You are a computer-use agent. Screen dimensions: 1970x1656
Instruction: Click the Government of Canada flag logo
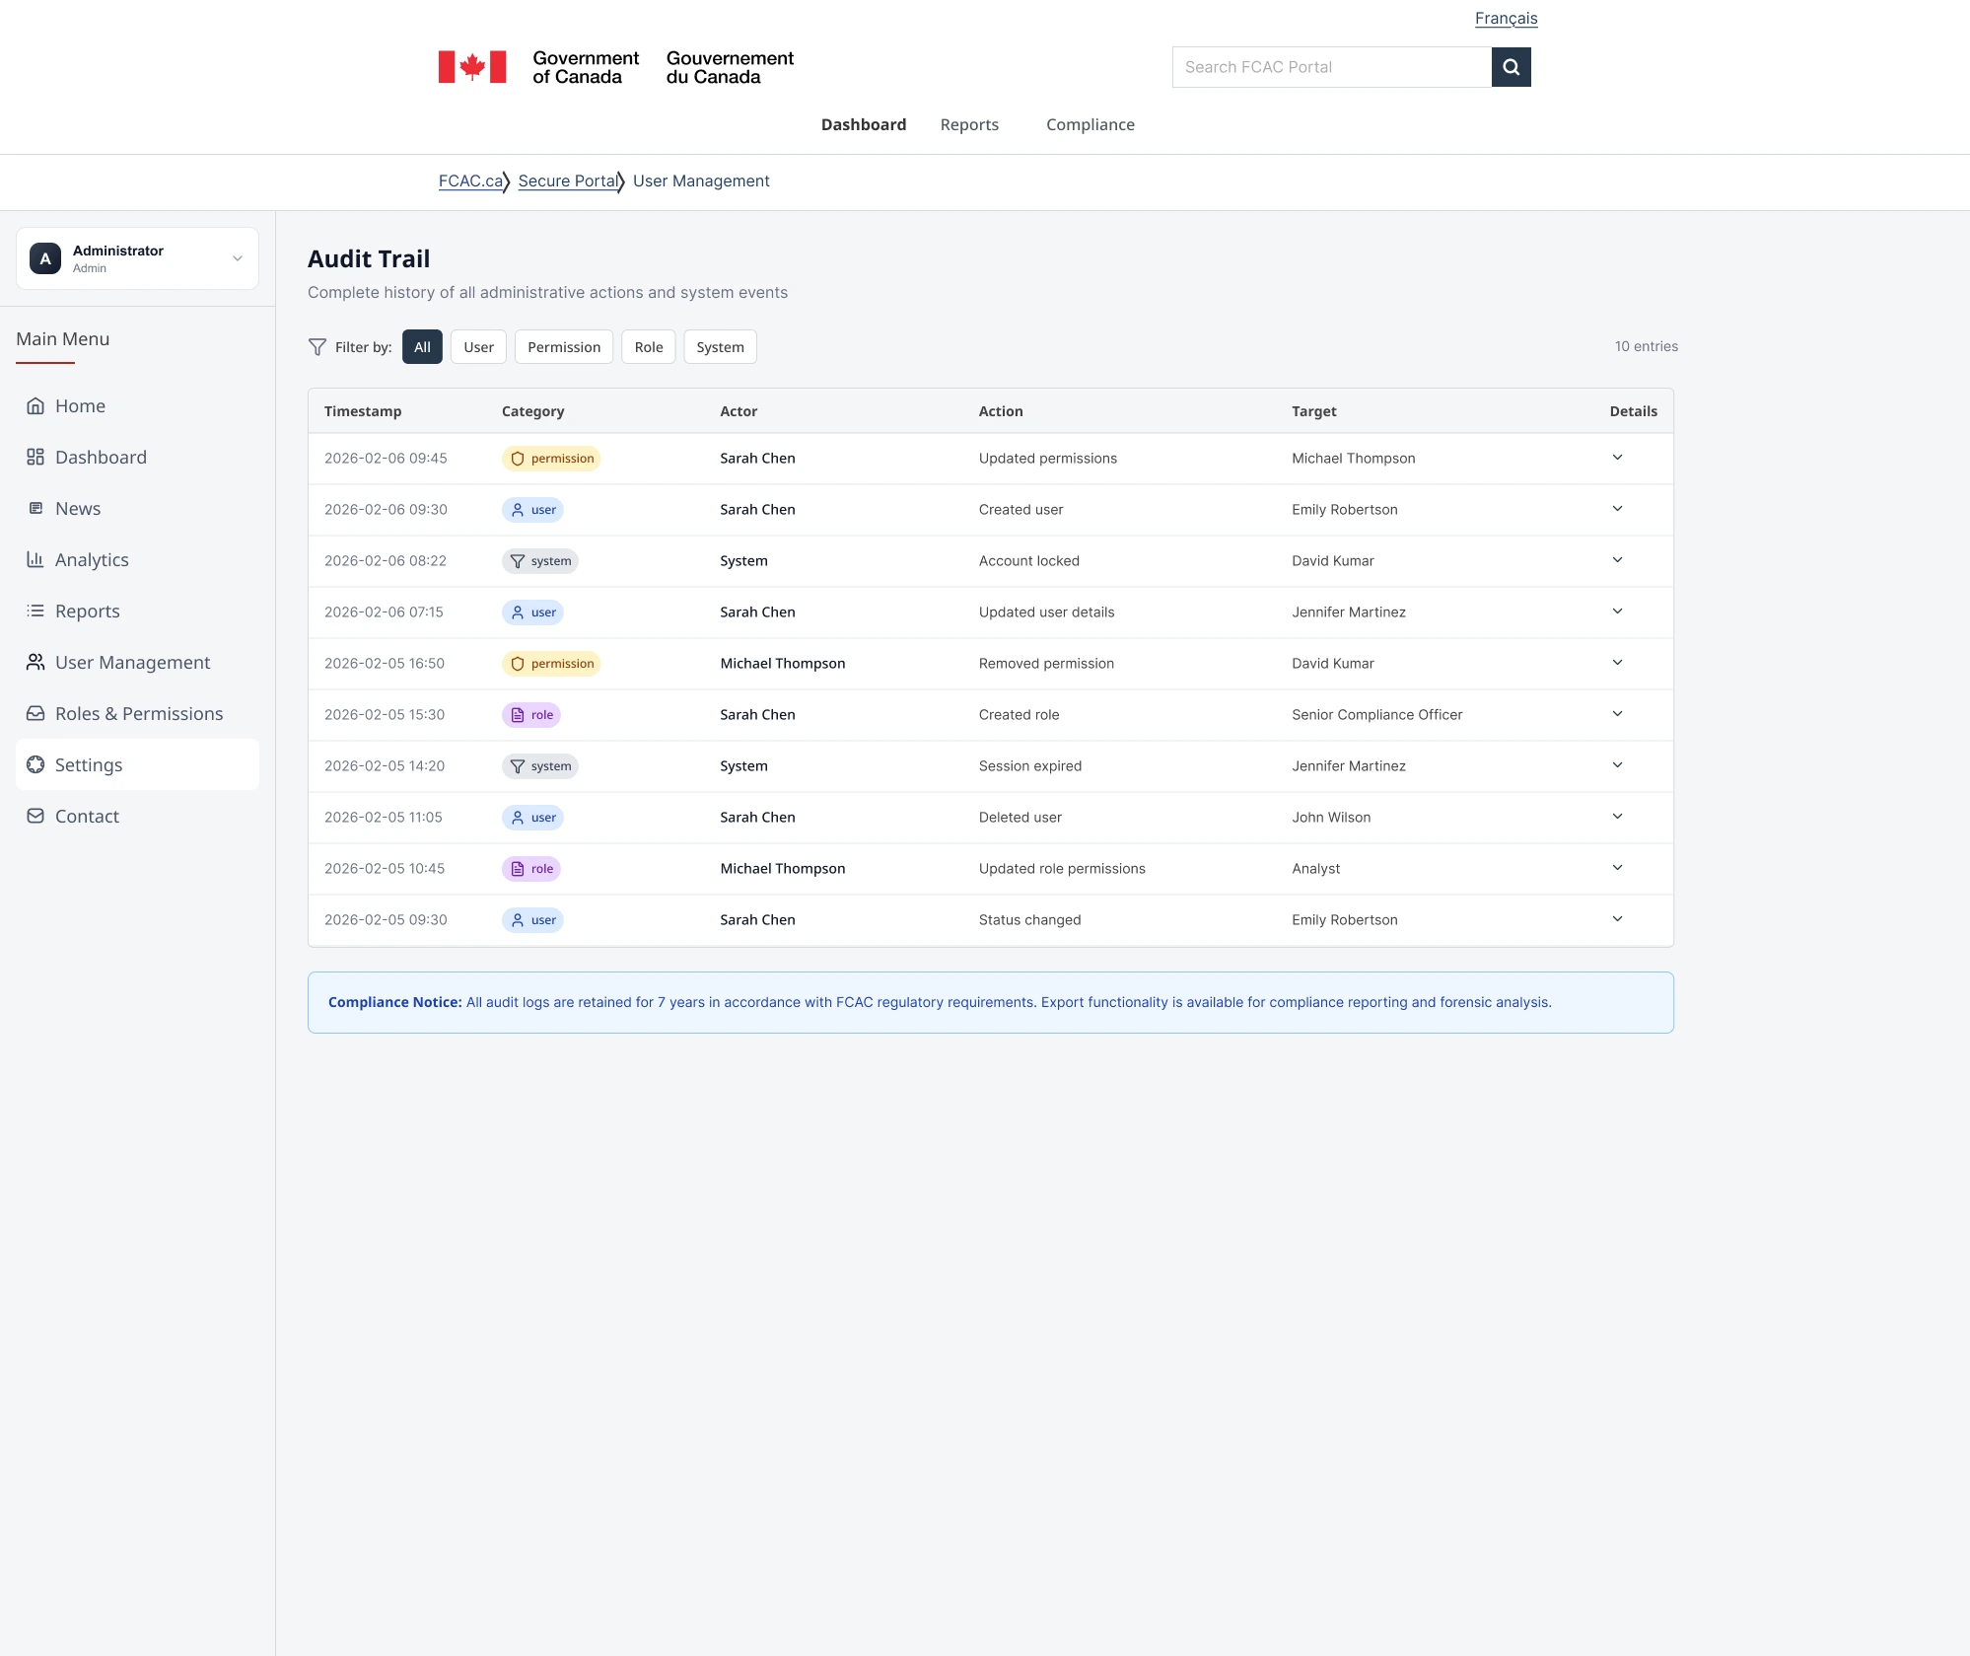[472, 67]
